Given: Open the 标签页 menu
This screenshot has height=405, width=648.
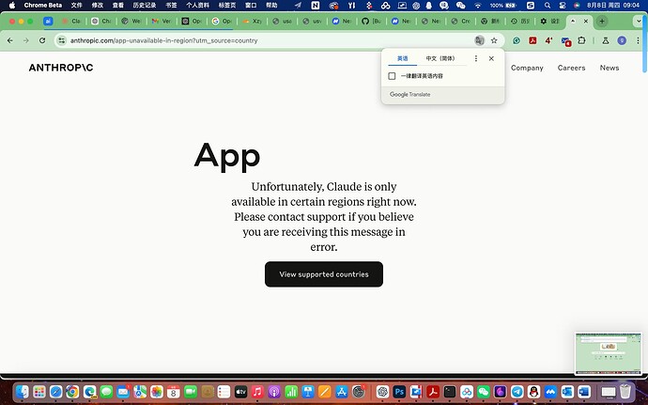Looking at the screenshot, I should [x=227, y=6].
